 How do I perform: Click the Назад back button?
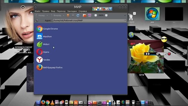click(40, 15)
